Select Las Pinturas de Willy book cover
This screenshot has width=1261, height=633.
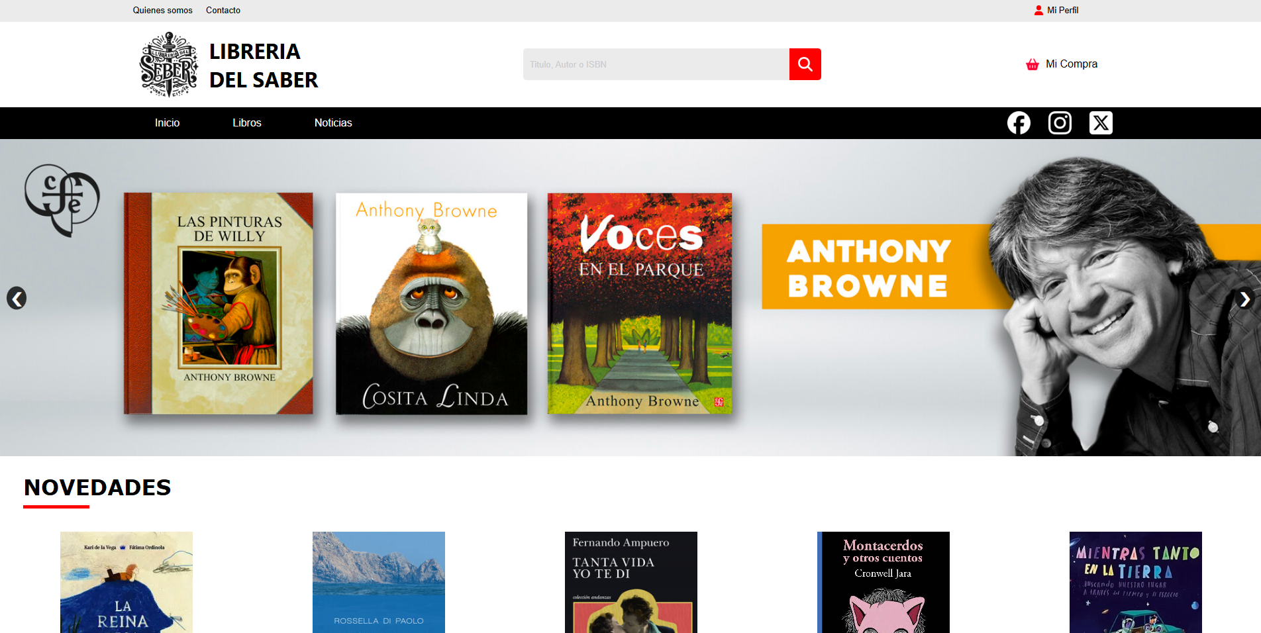pos(219,303)
